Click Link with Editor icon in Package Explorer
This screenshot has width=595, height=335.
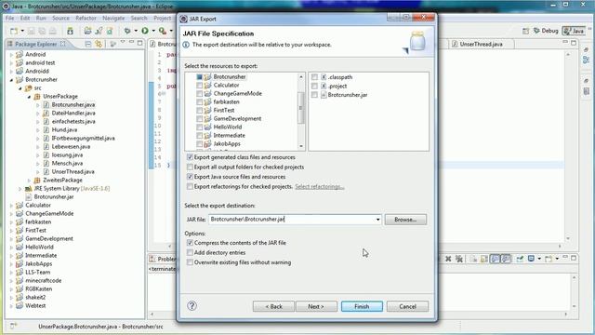[x=99, y=44]
